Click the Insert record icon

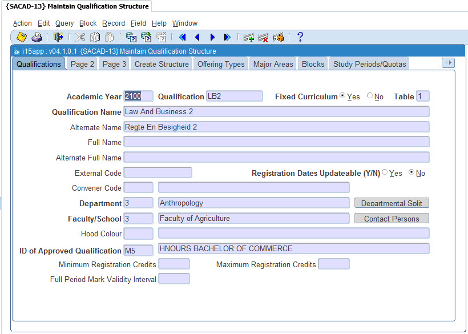(248, 38)
